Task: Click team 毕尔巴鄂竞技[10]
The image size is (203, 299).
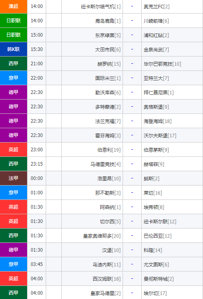Action: tap(162, 64)
